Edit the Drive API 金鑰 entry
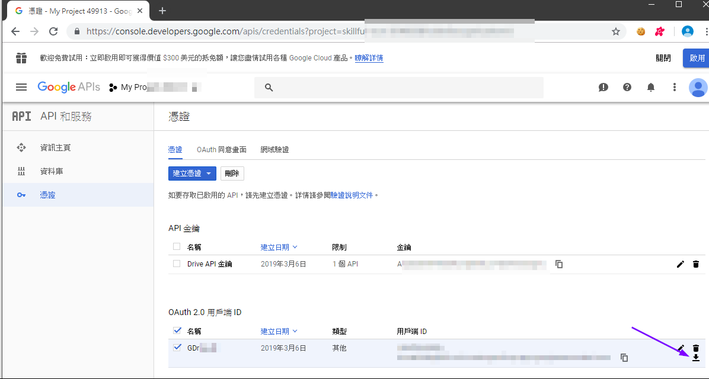This screenshot has height=379, width=709. pyautogui.click(x=681, y=264)
